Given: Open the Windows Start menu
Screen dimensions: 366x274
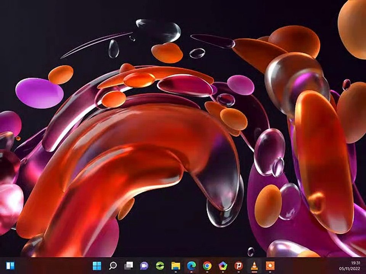Looking at the screenshot, I should (97, 265).
